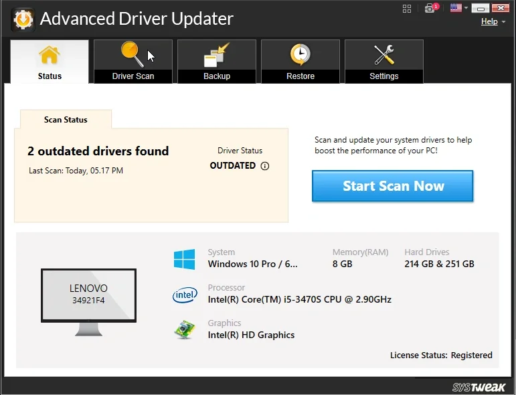Click the Advanced Driver Updater gear logo
The height and width of the screenshot is (395, 516).
click(23, 19)
